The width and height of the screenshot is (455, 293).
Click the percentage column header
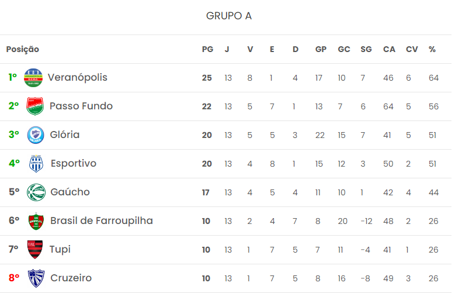pos(432,49)
